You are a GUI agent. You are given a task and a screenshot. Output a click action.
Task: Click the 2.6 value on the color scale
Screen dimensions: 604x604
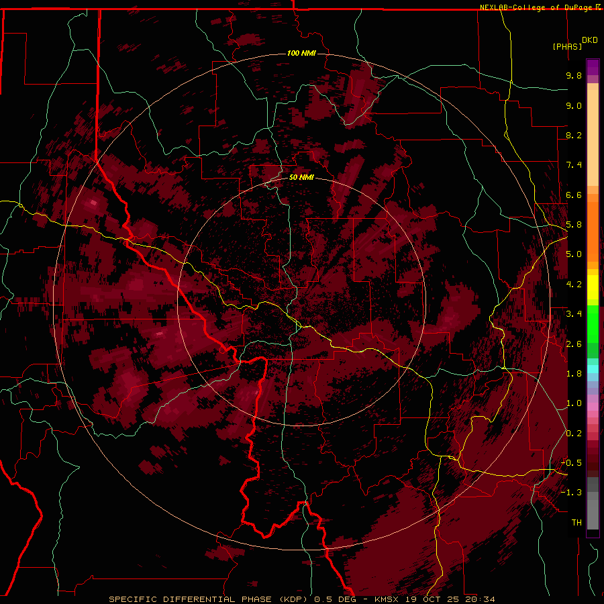(x=574, y=344)
